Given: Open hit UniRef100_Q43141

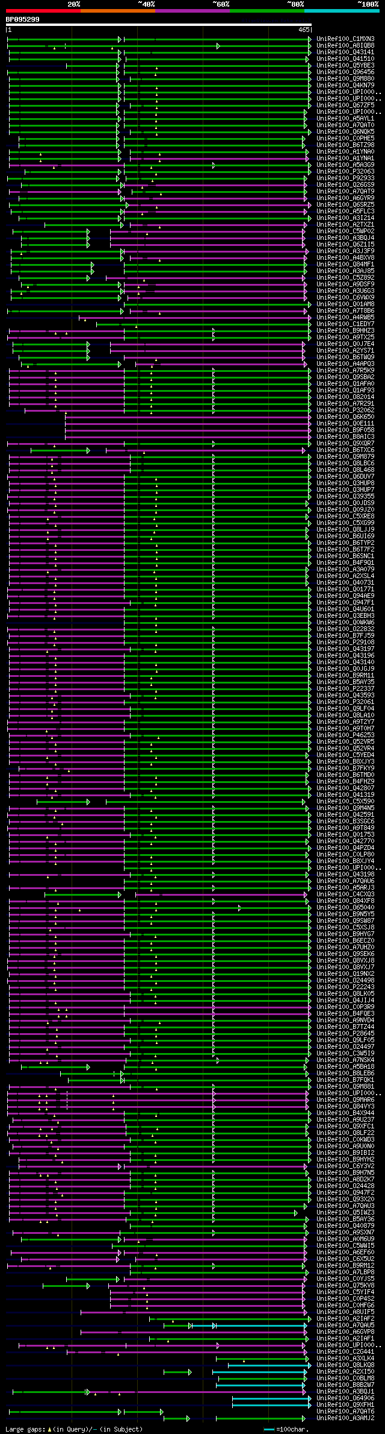Looking at the screenshot, I should pos(345,52).
